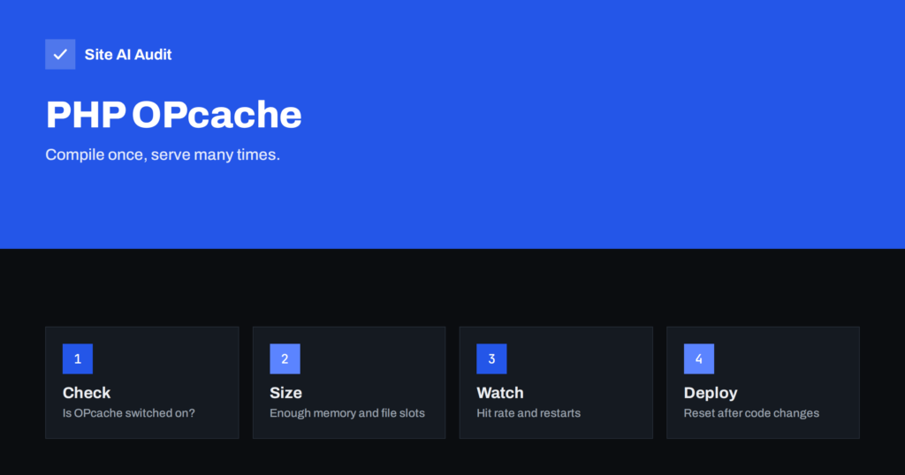Select the Watch card title
This screenshot has height=475, width=905.
[500, 393]
